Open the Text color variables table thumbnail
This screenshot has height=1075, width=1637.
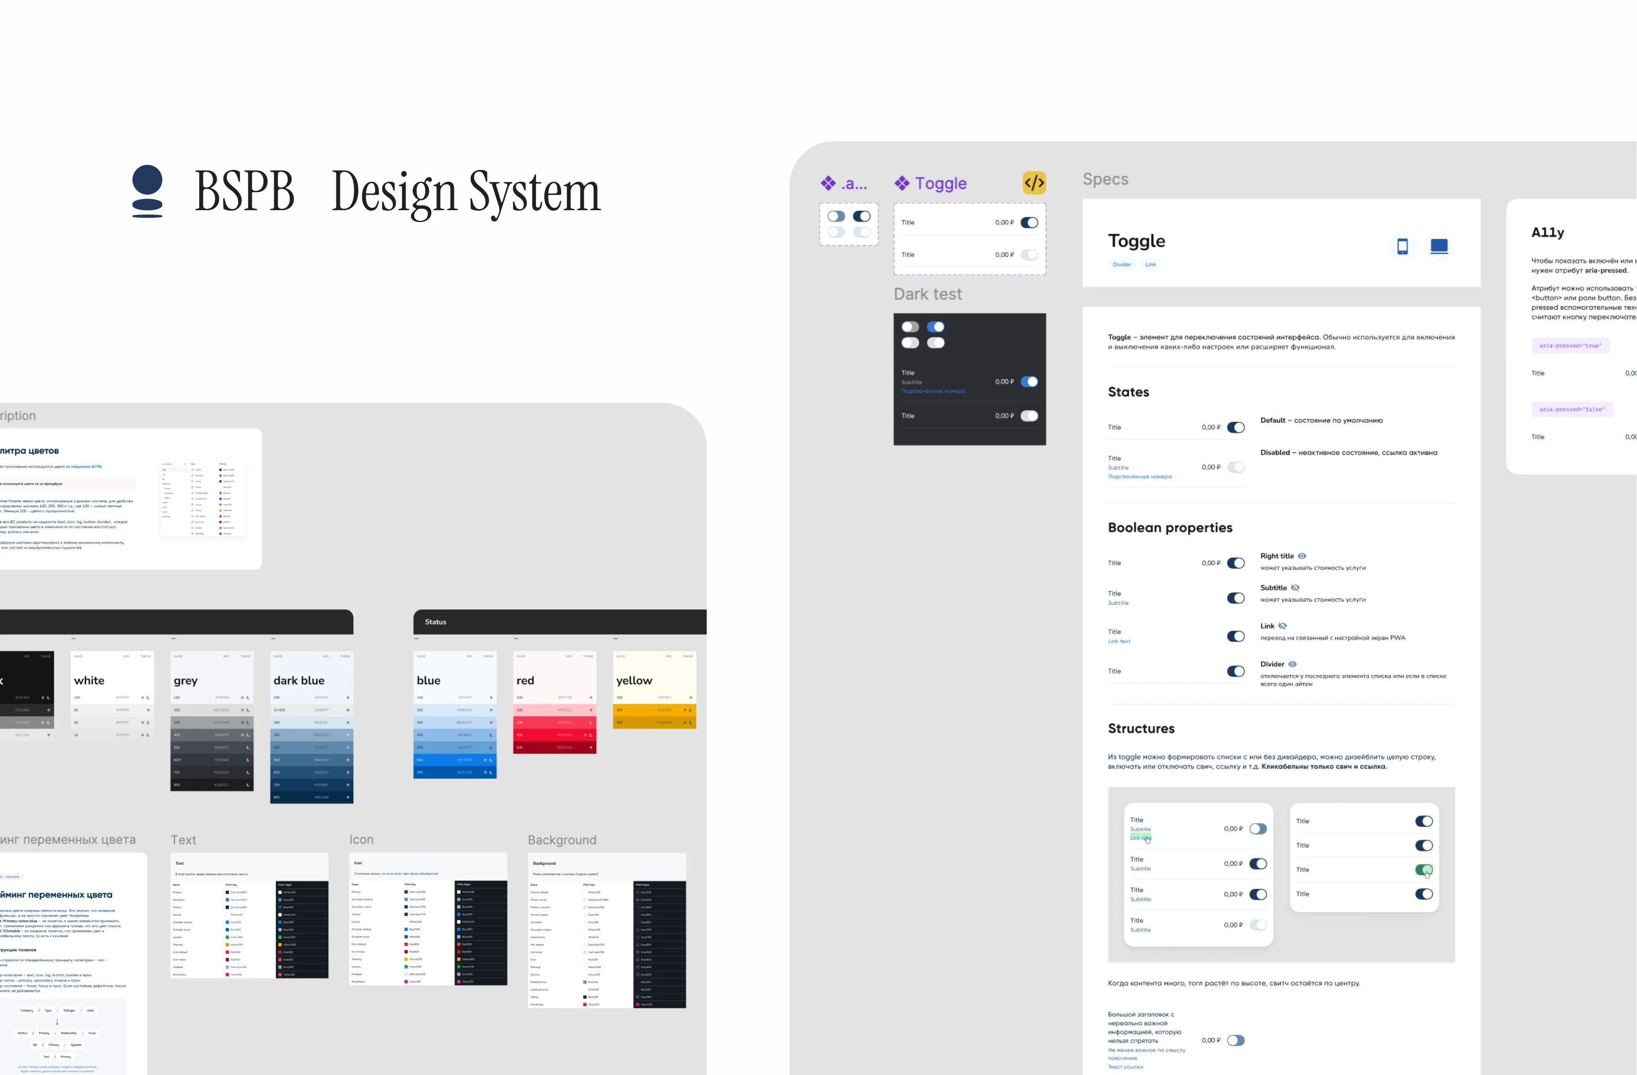250,916
